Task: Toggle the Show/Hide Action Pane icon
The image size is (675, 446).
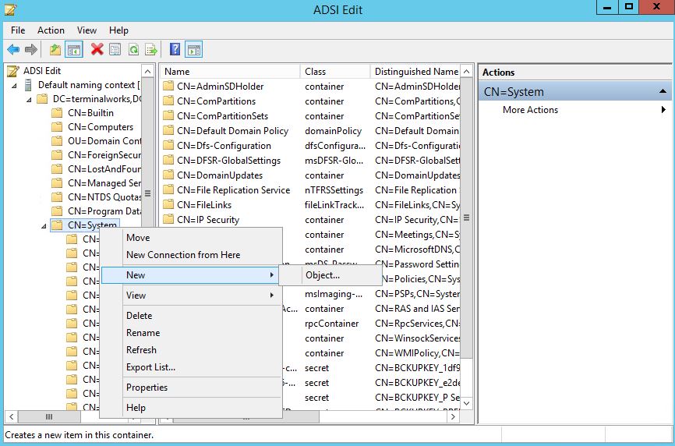Action: (194, 50)
